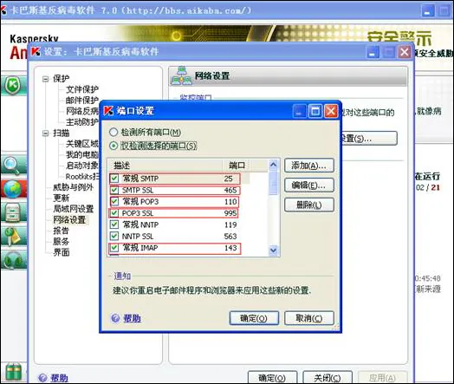Click 确定(O) in the port settings dialog
This screenshot has width=454, height=384.
[x=254, y=318]
